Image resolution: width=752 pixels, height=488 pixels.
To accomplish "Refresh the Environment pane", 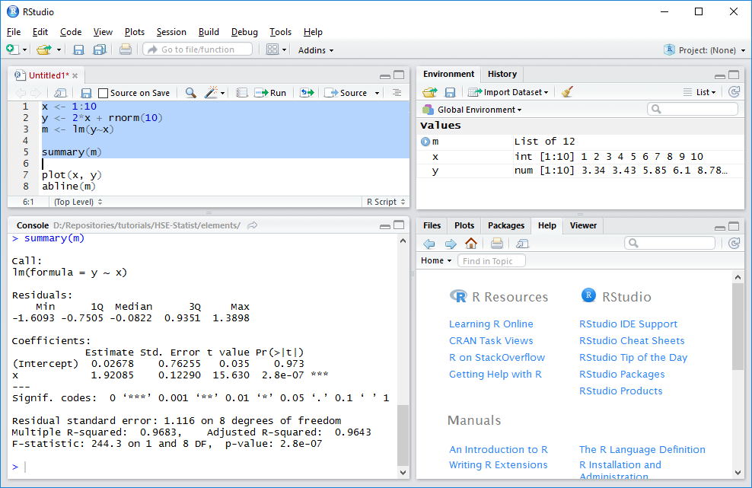I will coord(734,92).
